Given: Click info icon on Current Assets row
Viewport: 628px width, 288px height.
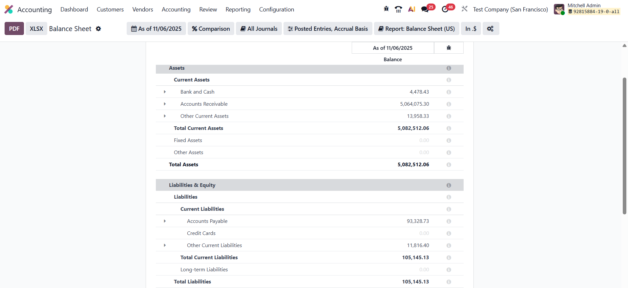Looking at the screenshot, I should coord(449,80).
